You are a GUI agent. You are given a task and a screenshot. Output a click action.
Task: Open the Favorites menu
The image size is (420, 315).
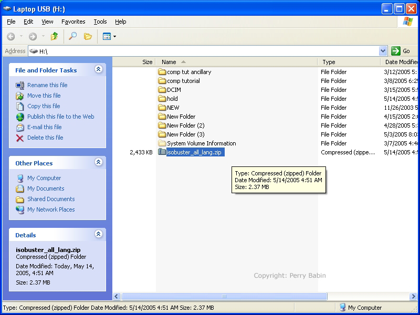click(x=73, y=22)
